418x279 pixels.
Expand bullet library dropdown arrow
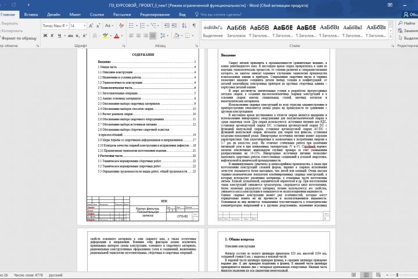(x=136, y=26)
